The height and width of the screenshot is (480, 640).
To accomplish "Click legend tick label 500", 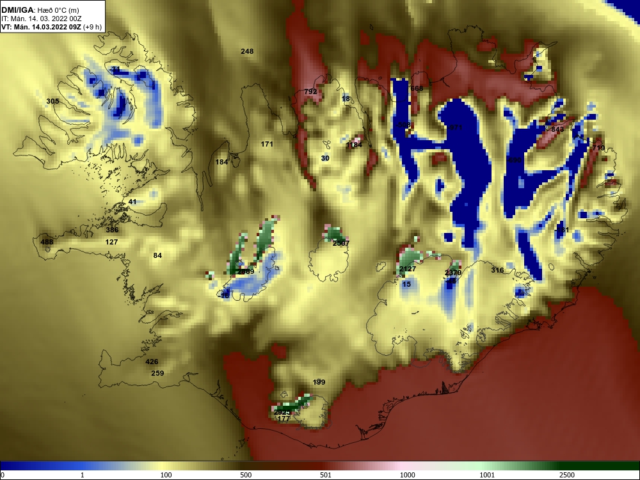I will [246, 475].
